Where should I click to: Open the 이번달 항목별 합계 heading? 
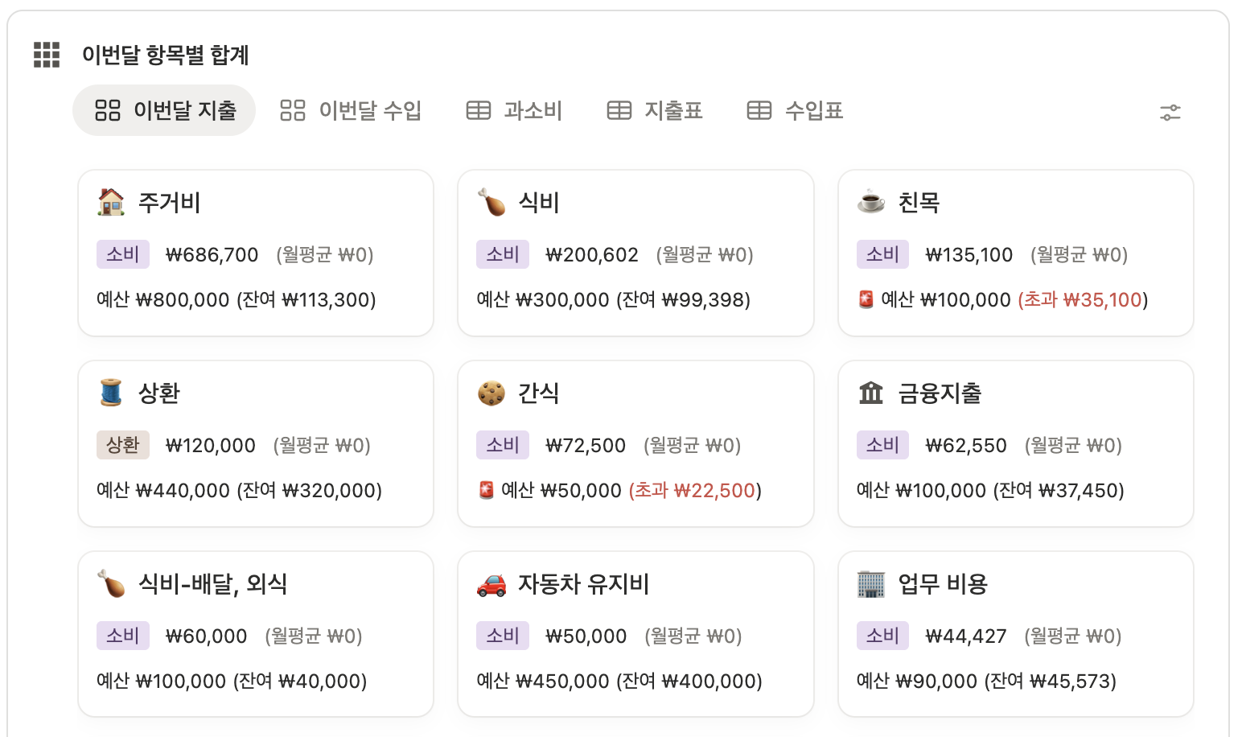(165, 55)
